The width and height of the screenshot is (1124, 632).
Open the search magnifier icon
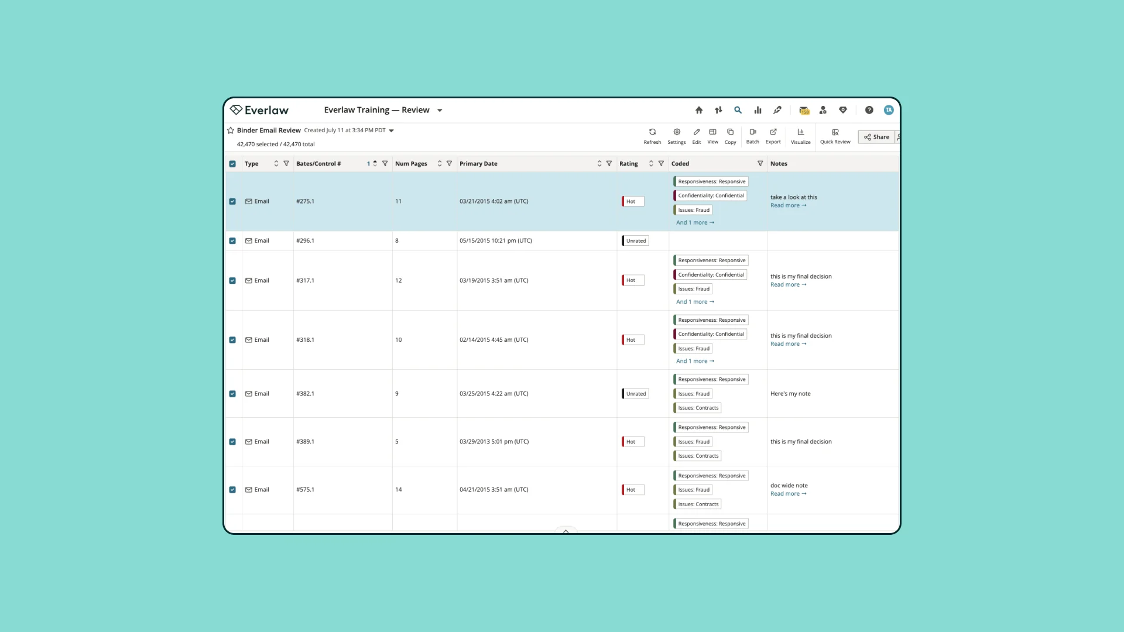pos(738,110)
